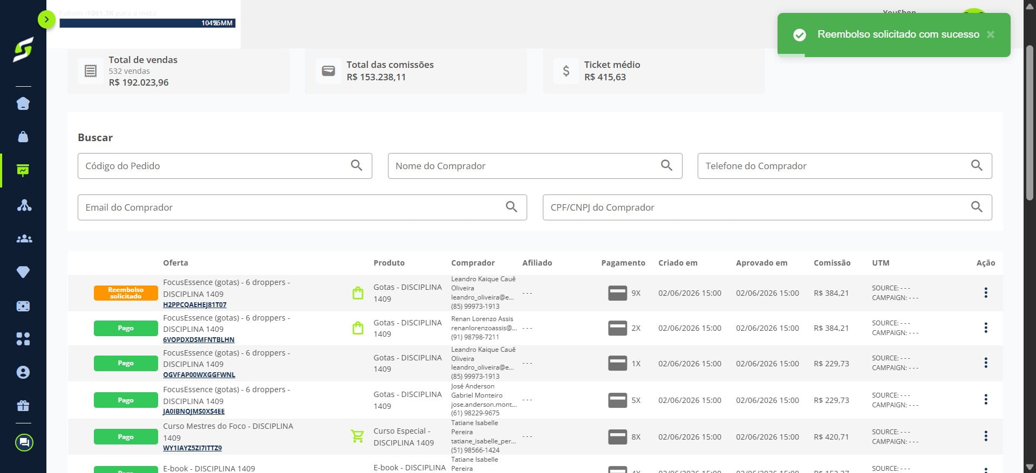This screenshot has width=1036, height=473.
Task: Click the credit card icon in the 8X row
Action: 617,437
